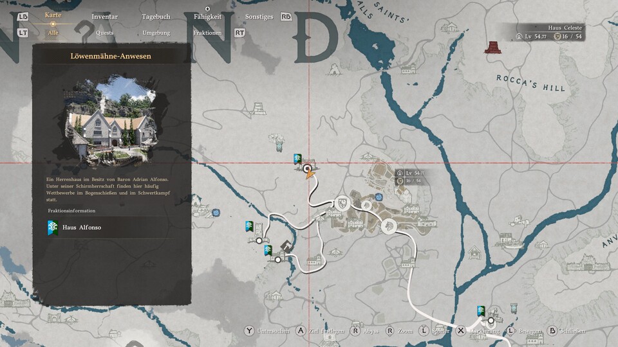Viewport: 618px width, 347px height.
Task: Open the Inventar tab
Action: 104,17
